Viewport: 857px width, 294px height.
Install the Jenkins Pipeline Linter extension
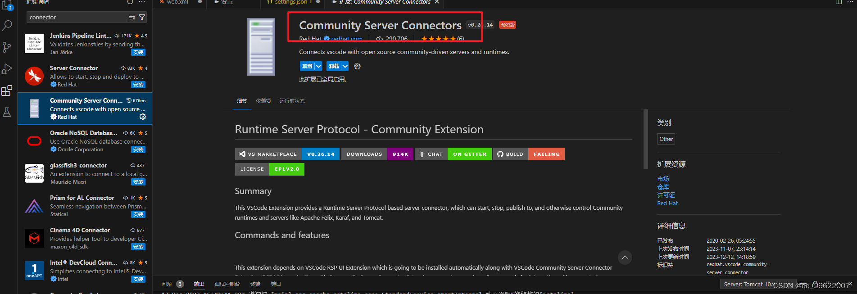(x=138, y=52)
